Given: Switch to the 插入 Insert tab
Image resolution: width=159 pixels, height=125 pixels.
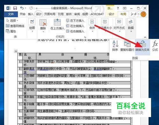Looking at the screenshot, I should click(31, 14).
